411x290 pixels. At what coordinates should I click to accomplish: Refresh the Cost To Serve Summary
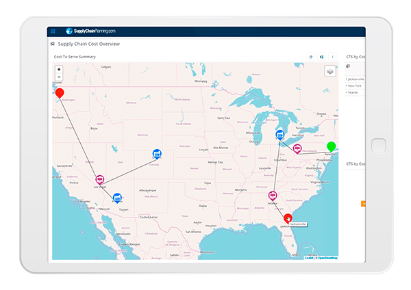[x=311, y=57]
